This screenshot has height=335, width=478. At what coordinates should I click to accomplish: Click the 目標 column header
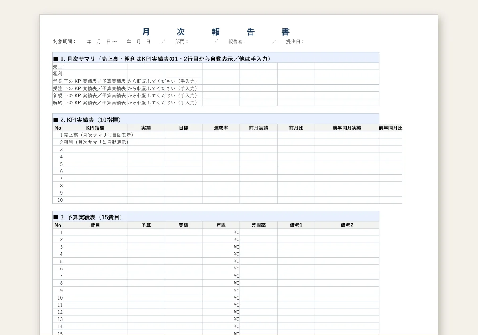[x=184, y=128]
